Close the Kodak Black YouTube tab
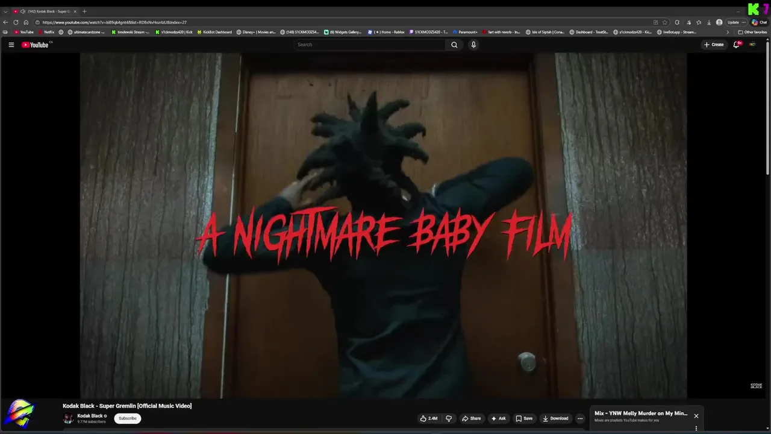The height and width of the screenshot is (434, 771). click(75, 11)
